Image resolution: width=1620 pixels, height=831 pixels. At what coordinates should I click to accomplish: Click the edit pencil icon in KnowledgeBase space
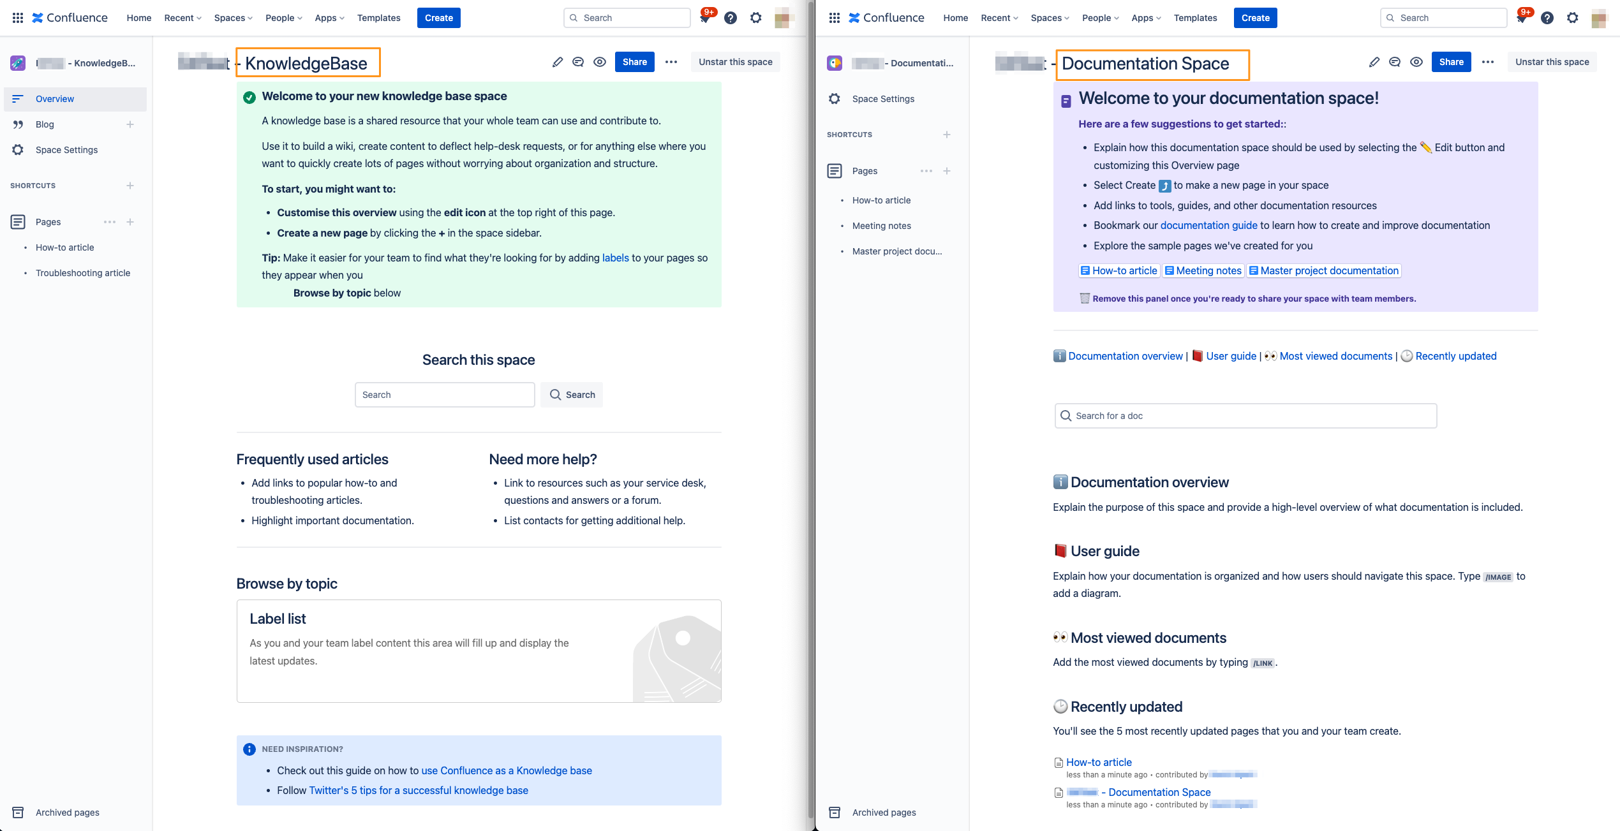(x=557, y=62)
